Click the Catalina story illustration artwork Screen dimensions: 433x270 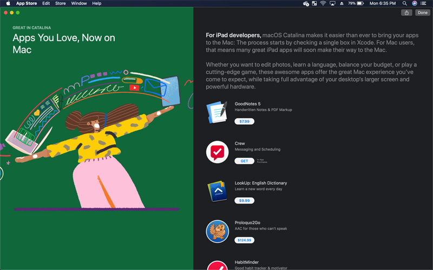(96, 135)
